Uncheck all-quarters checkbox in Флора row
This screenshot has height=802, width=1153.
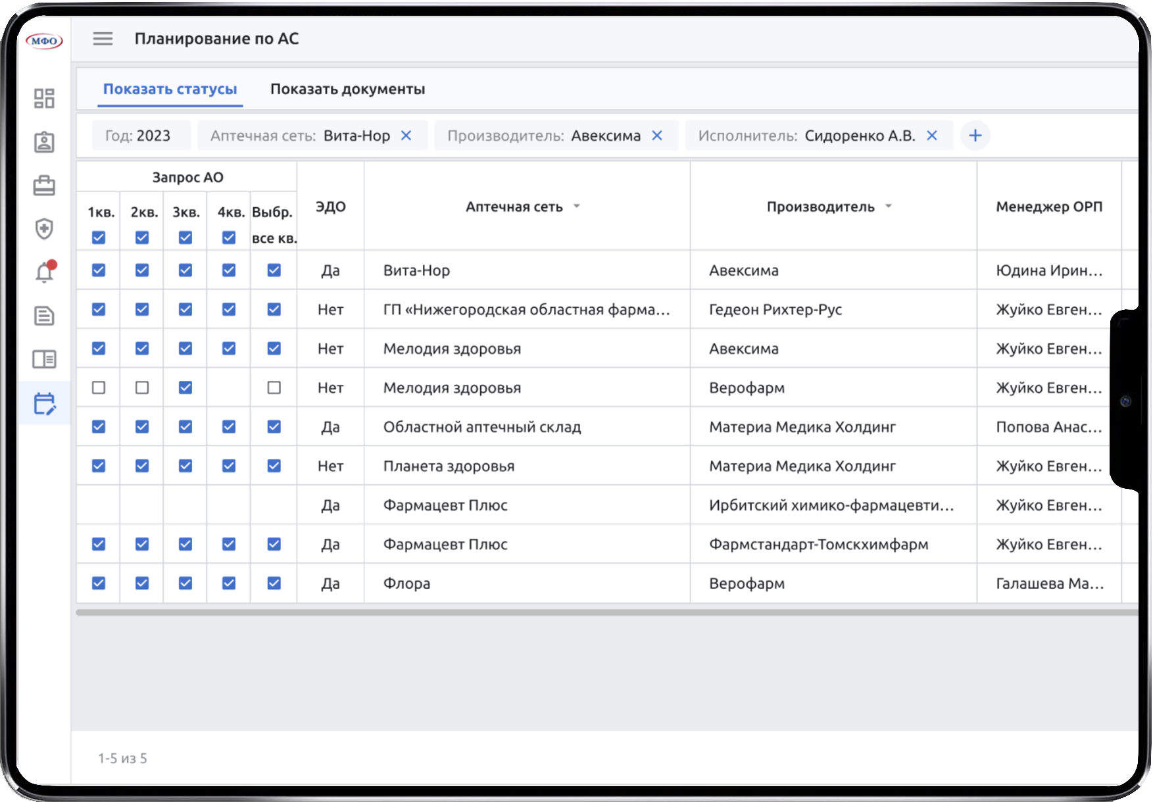tap(274, 583)
